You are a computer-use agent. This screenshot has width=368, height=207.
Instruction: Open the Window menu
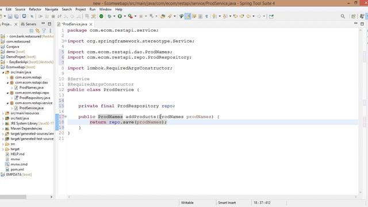coord(105,9)
